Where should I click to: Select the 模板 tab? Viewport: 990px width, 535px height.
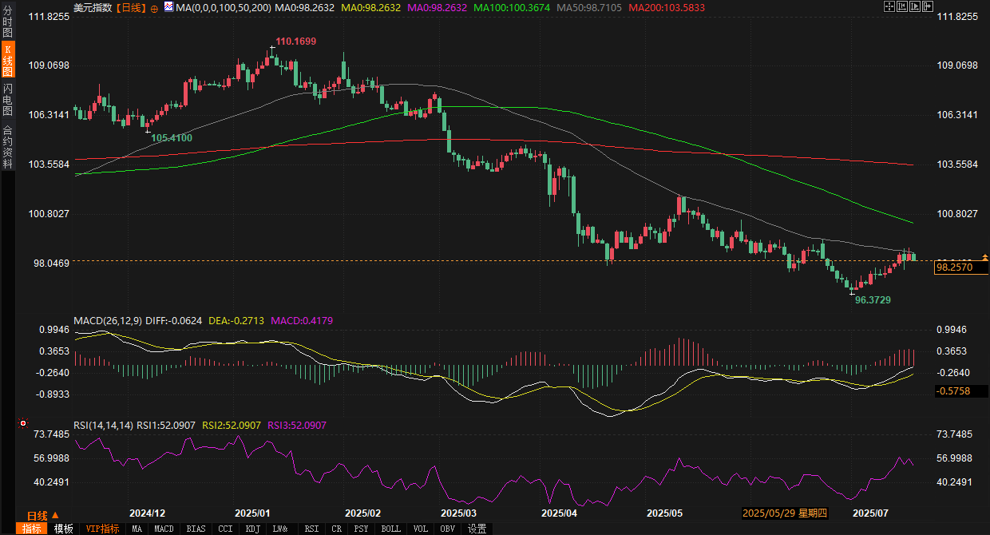pos(63,529)
